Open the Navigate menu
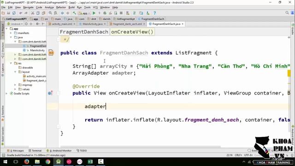This screenshot has height=166, width=295. pos(28,7)
